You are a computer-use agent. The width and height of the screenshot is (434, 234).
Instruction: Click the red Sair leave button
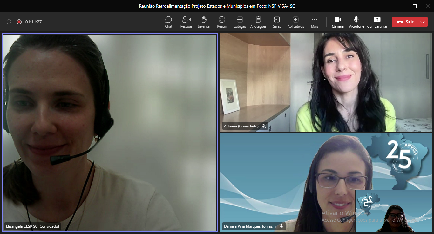404,22
